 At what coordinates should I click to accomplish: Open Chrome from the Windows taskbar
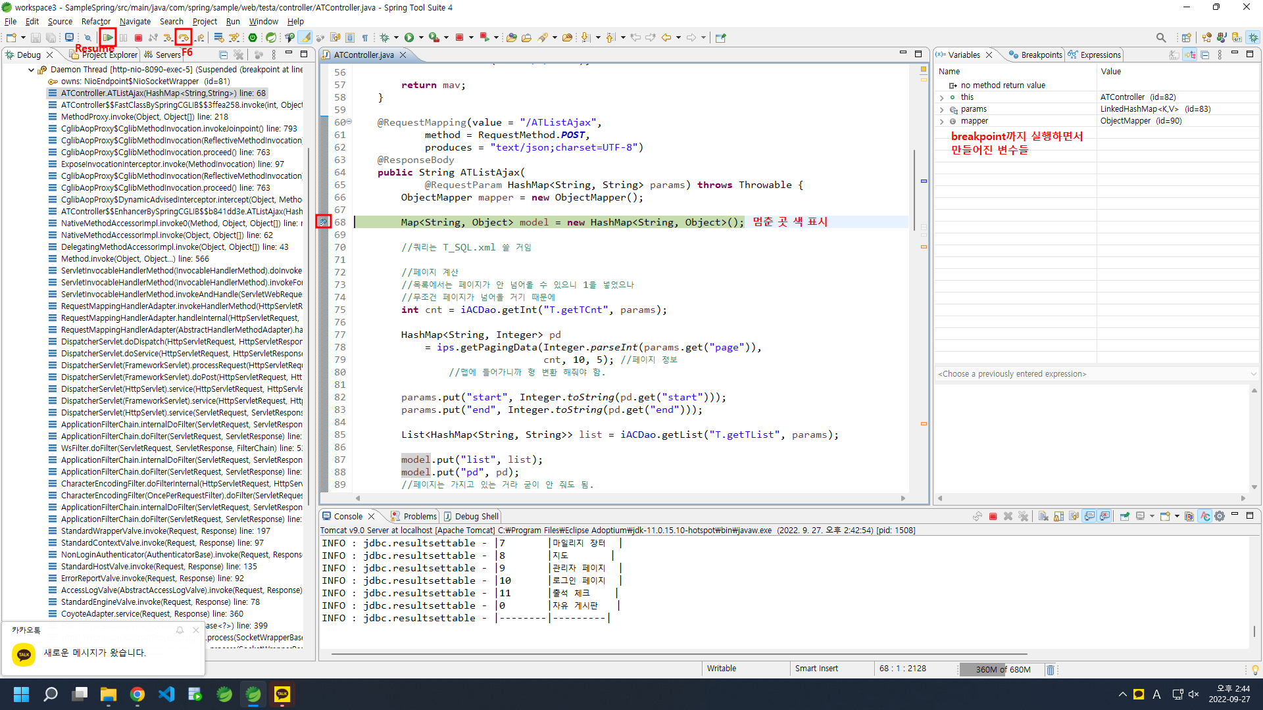137,694
